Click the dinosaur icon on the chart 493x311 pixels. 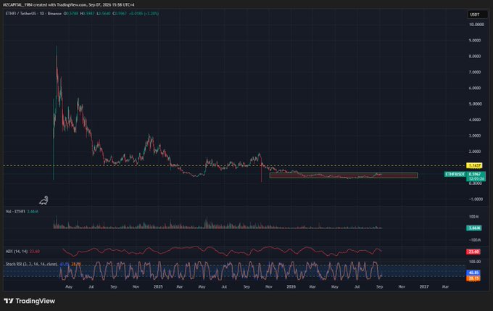tap(43, 200)
